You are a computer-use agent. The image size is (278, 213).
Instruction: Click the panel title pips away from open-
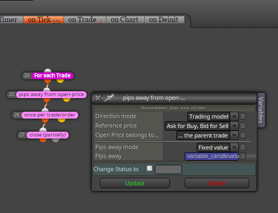[x=154, y=98]
